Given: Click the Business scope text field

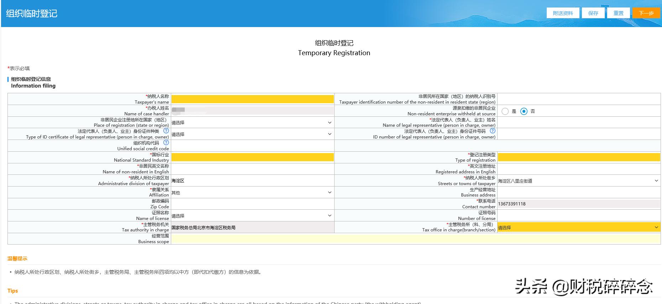Looking at the screenshot, I should [x=415, y=239].
